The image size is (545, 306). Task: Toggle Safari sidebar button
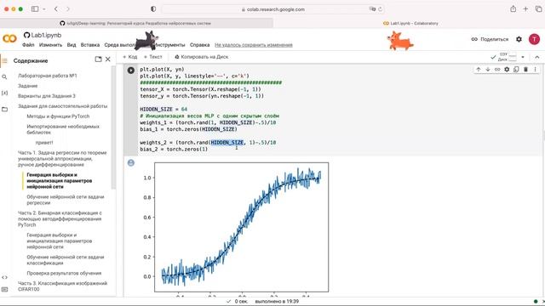(35, 9)
